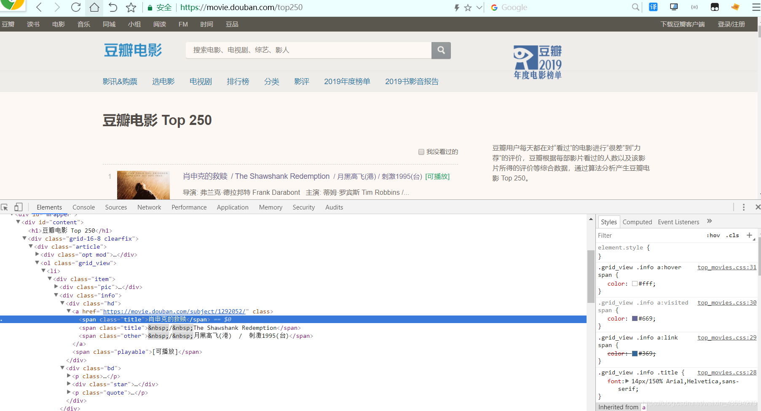The height and width of the screenshot is (411, 761).
Task: Toggle .cls class editor
Action: [x=732, y=236]
